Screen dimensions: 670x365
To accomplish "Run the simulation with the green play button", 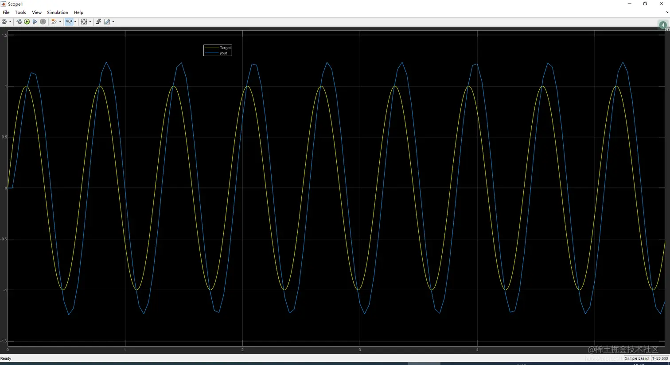I will click(27, 22).
